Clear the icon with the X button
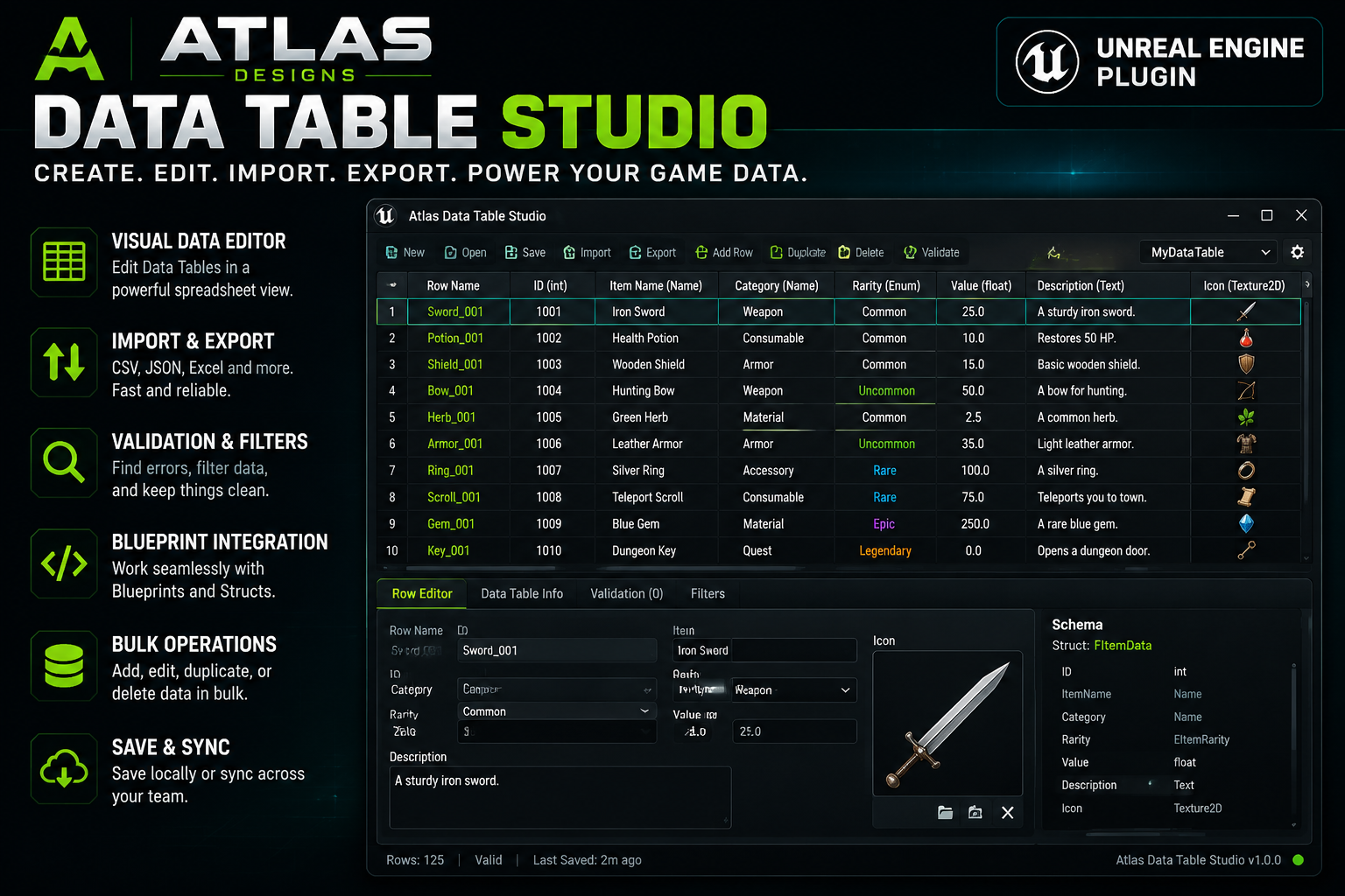The image size is (1345, 896). pyautogui.click(x=1008, y=813)
